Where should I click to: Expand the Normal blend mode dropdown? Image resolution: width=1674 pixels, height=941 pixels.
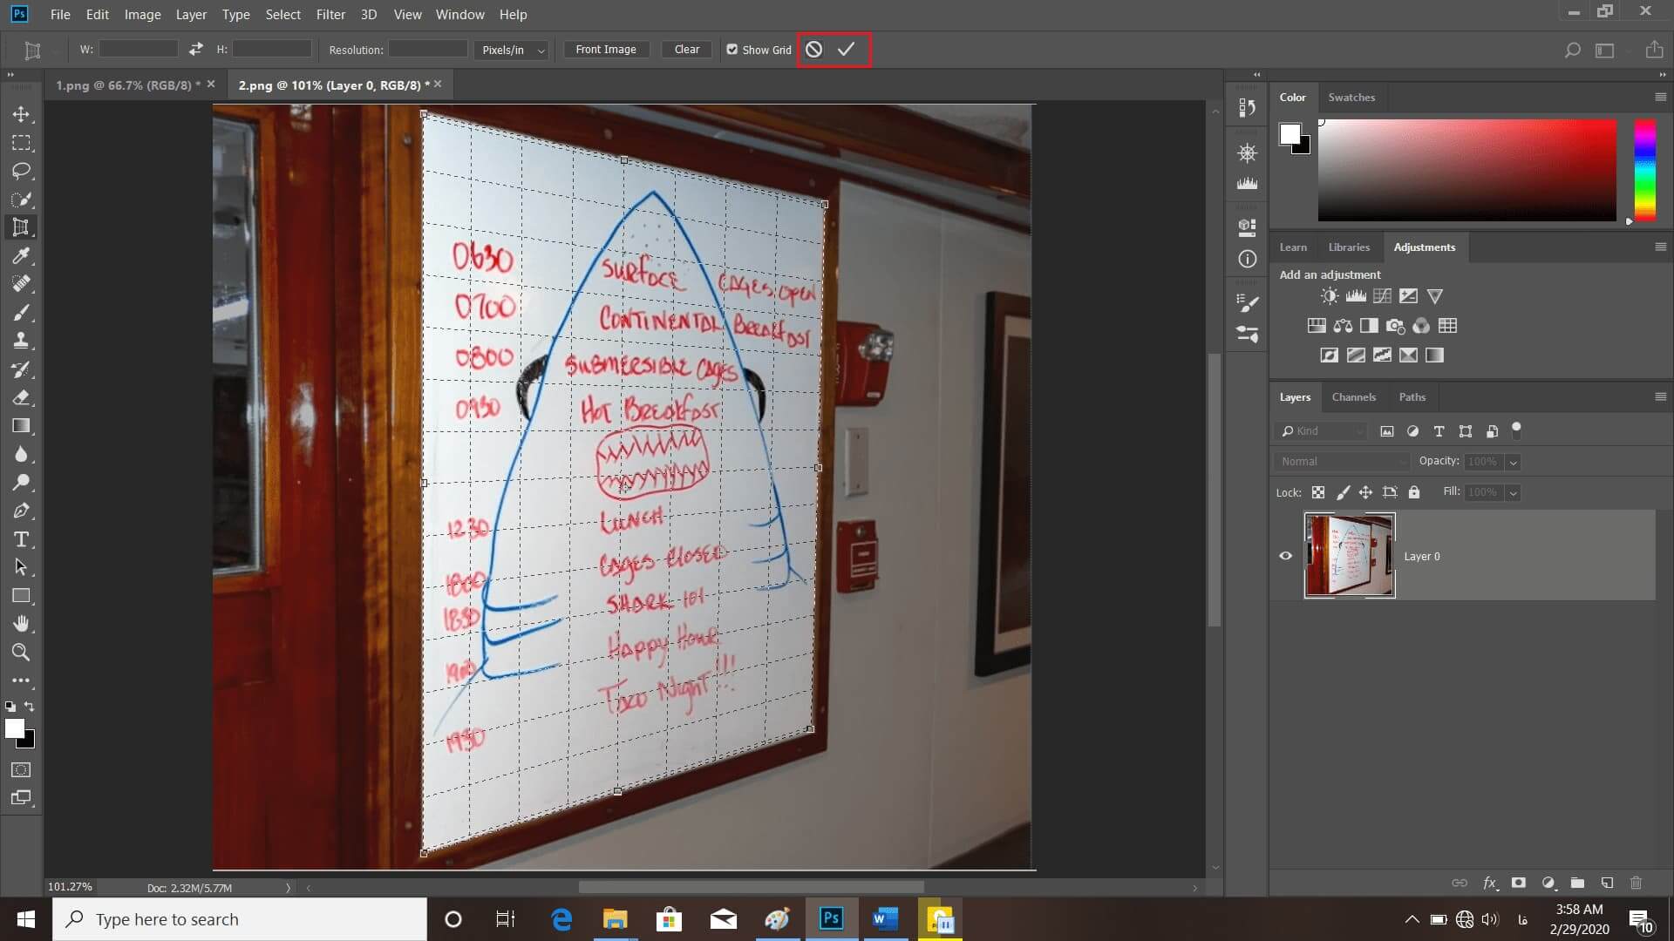(x=1342, y=462)
